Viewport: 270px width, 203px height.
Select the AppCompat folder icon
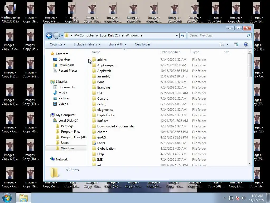pyautogui.click(x=94, y=65)
